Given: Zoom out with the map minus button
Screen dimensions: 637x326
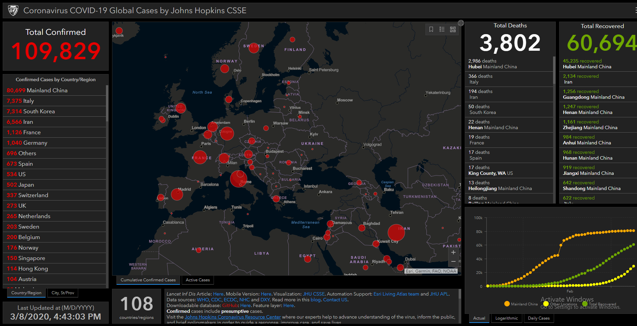Looking at the screenshot, I should tap(453, 261).
